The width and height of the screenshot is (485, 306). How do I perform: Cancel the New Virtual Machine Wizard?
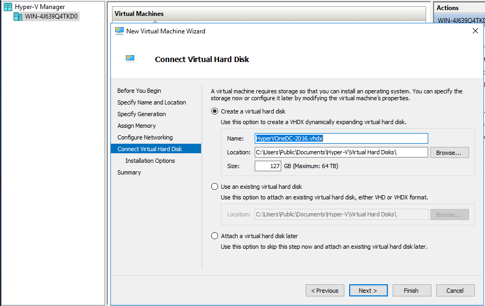coord(455,290)
